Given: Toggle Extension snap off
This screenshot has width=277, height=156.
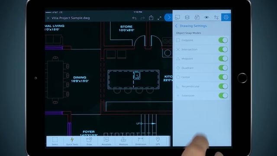Looking at the screenshot, I should pyautogui.click(x=223, y=95).
